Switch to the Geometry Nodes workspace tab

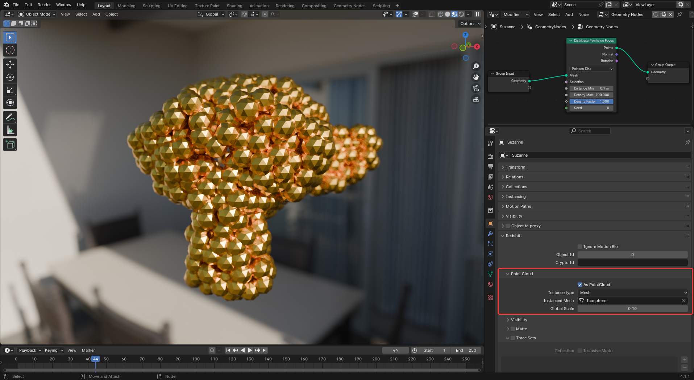(349, 6)
